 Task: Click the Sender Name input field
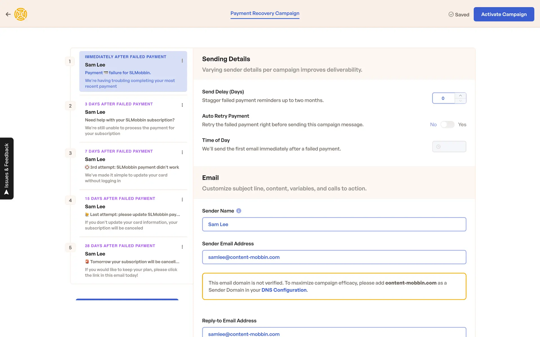tap(334, 224)
